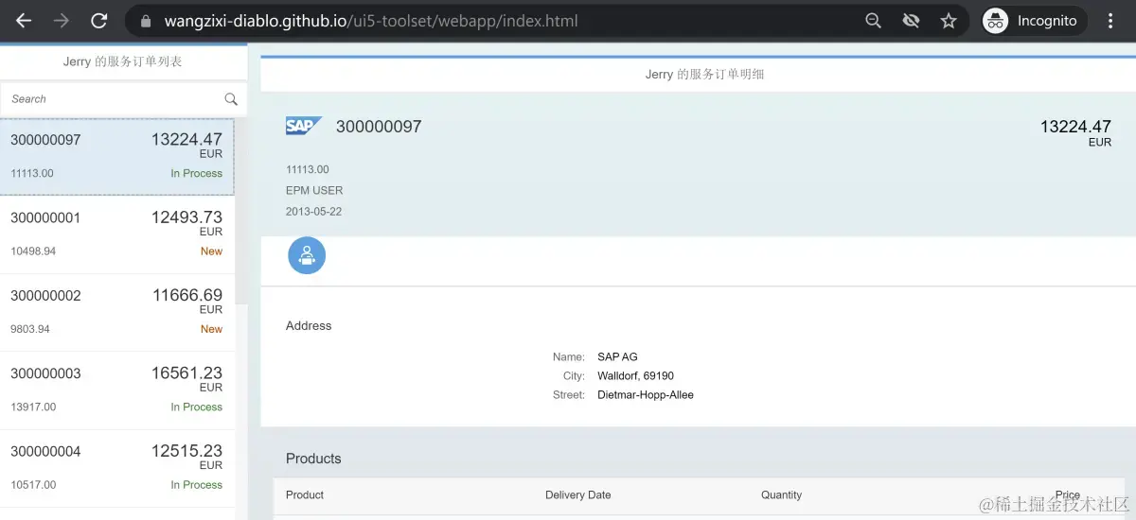Click order number 300000097 in detail header
Image resolution: width=1136 pixels, height=520 pixels.
click(379, 127)
